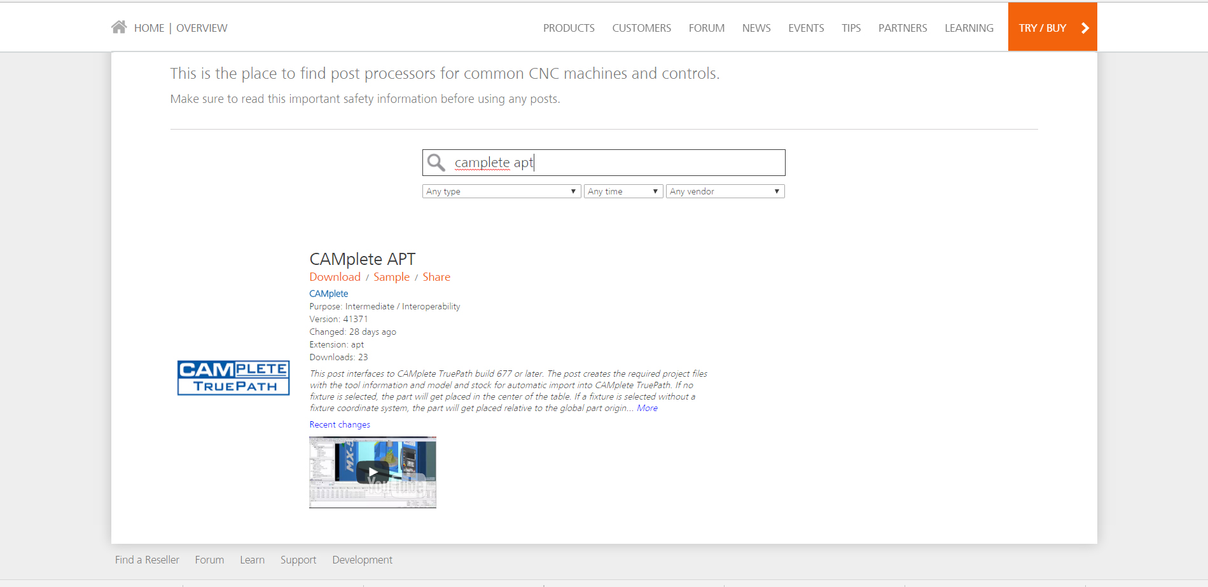Click the arrow beside TRY / BUY
Image resolution: width=1208 pixels, height=587 pixels.
point(1085,28)
